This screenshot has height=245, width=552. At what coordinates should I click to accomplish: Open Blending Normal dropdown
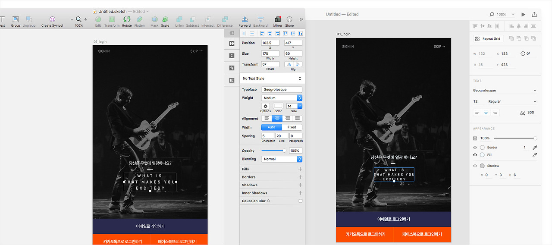[282, 159]
